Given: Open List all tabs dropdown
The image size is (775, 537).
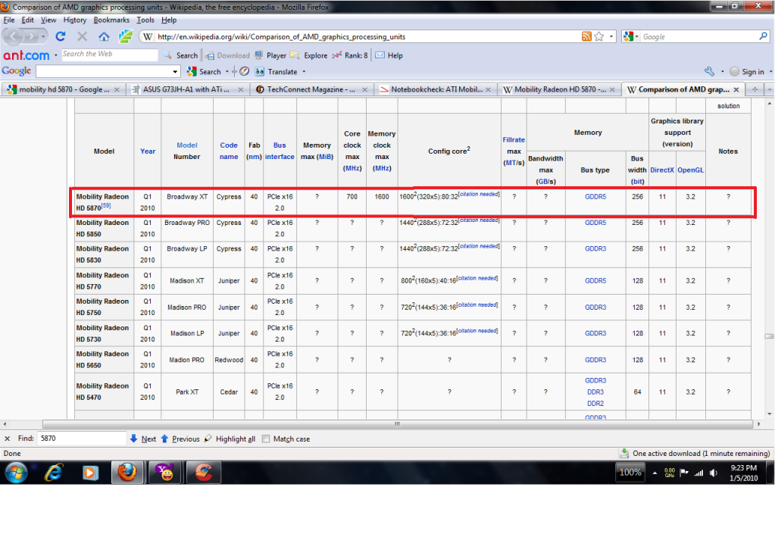Looking at the screenshot, I should pos(770,89).
